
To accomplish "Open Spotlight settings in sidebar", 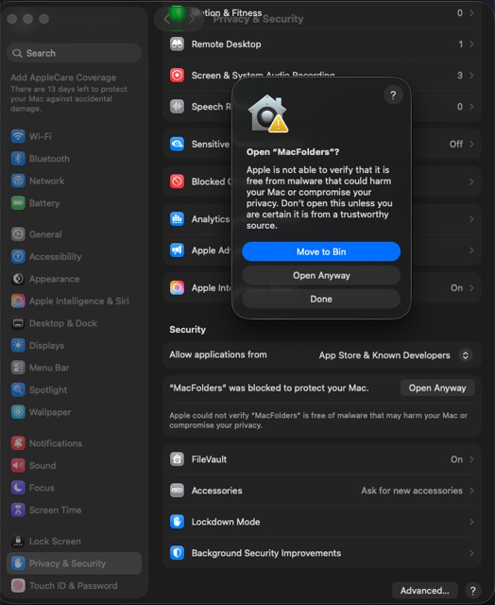I will (74, 389).
